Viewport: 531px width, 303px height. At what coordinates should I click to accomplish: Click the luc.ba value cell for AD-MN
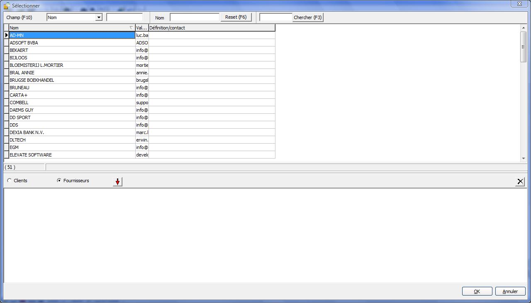tap(142, 35)
